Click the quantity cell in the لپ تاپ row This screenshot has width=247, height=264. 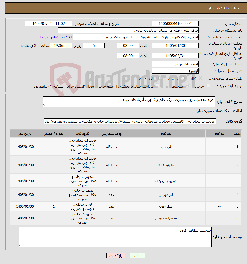pyautogui.click(x=54, y=147)
